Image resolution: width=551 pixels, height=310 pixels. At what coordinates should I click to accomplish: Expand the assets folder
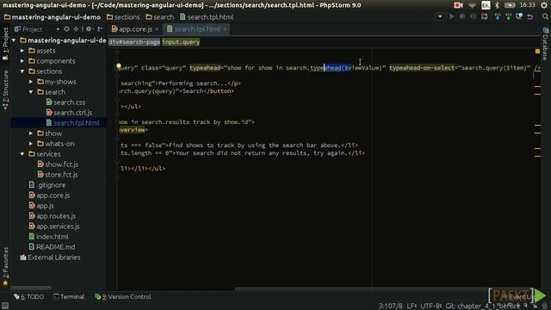click(22, 51)
